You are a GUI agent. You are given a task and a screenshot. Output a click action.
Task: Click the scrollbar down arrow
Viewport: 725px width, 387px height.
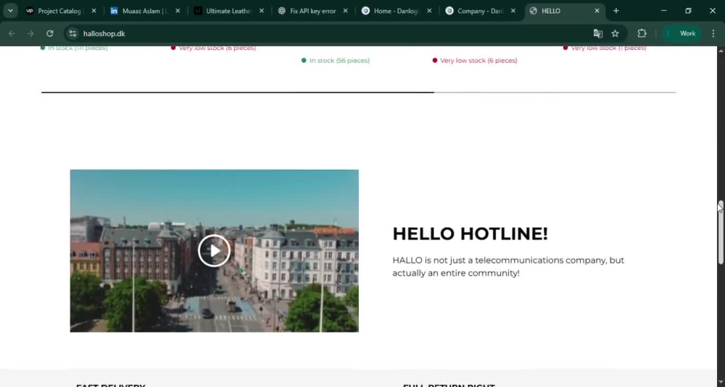[x=721, y=383]
